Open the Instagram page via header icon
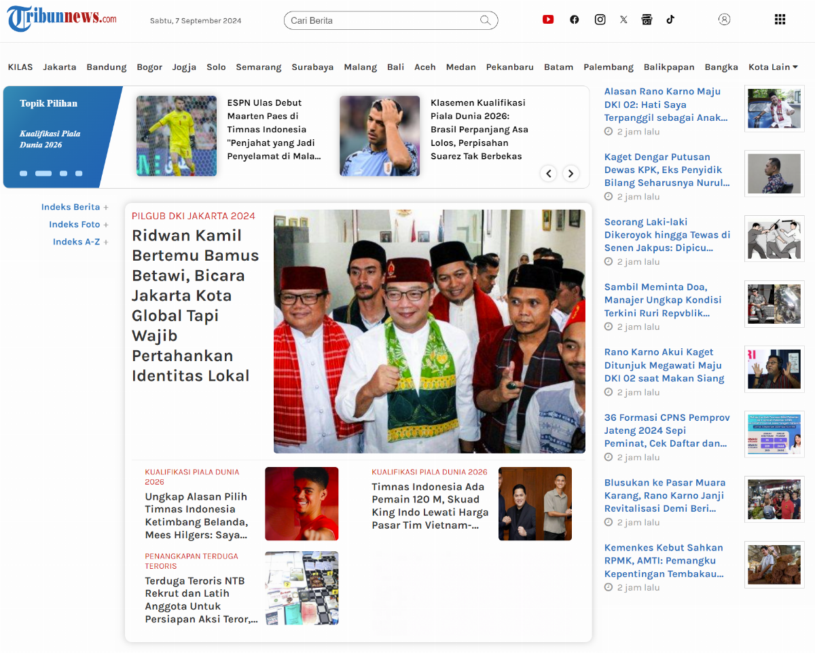815x653 pixels. click(600, 19)
